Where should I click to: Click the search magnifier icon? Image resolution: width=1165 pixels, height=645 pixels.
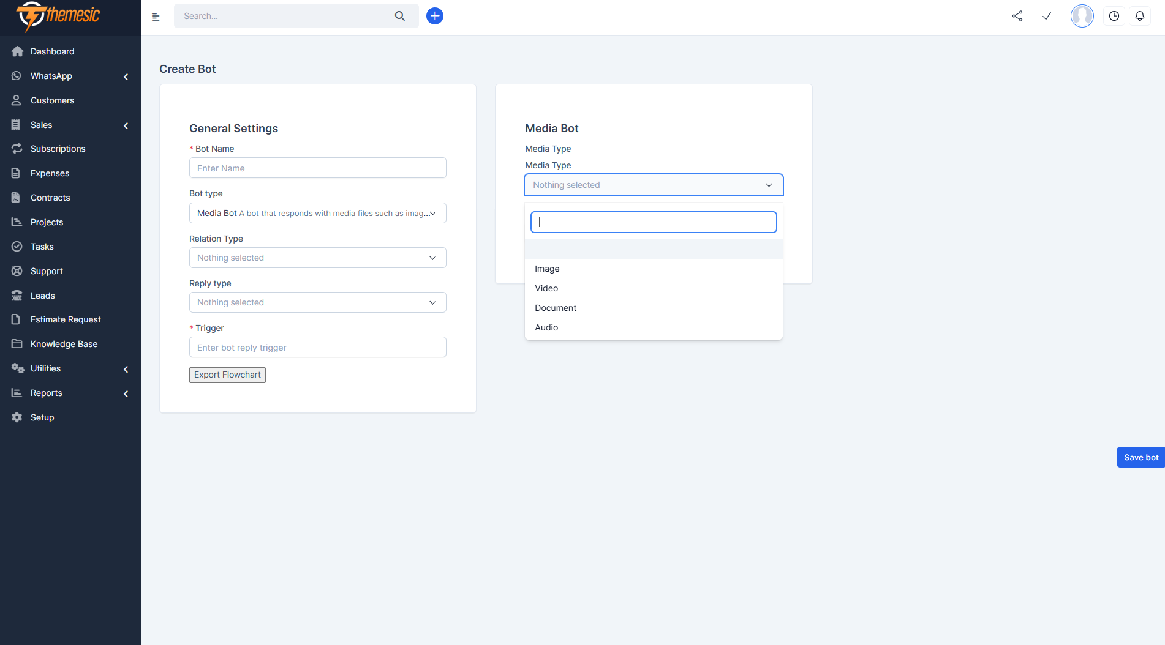[400, 16]
